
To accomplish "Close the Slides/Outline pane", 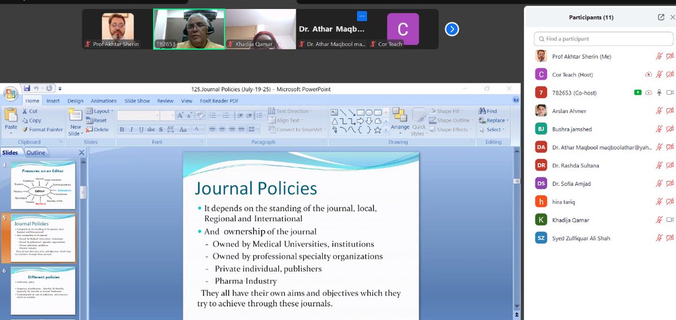I will pyautogui.click(x=81, y=153).
